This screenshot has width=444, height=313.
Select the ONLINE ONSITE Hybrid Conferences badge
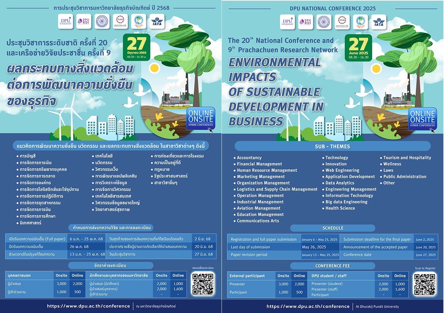click(422, 119)
